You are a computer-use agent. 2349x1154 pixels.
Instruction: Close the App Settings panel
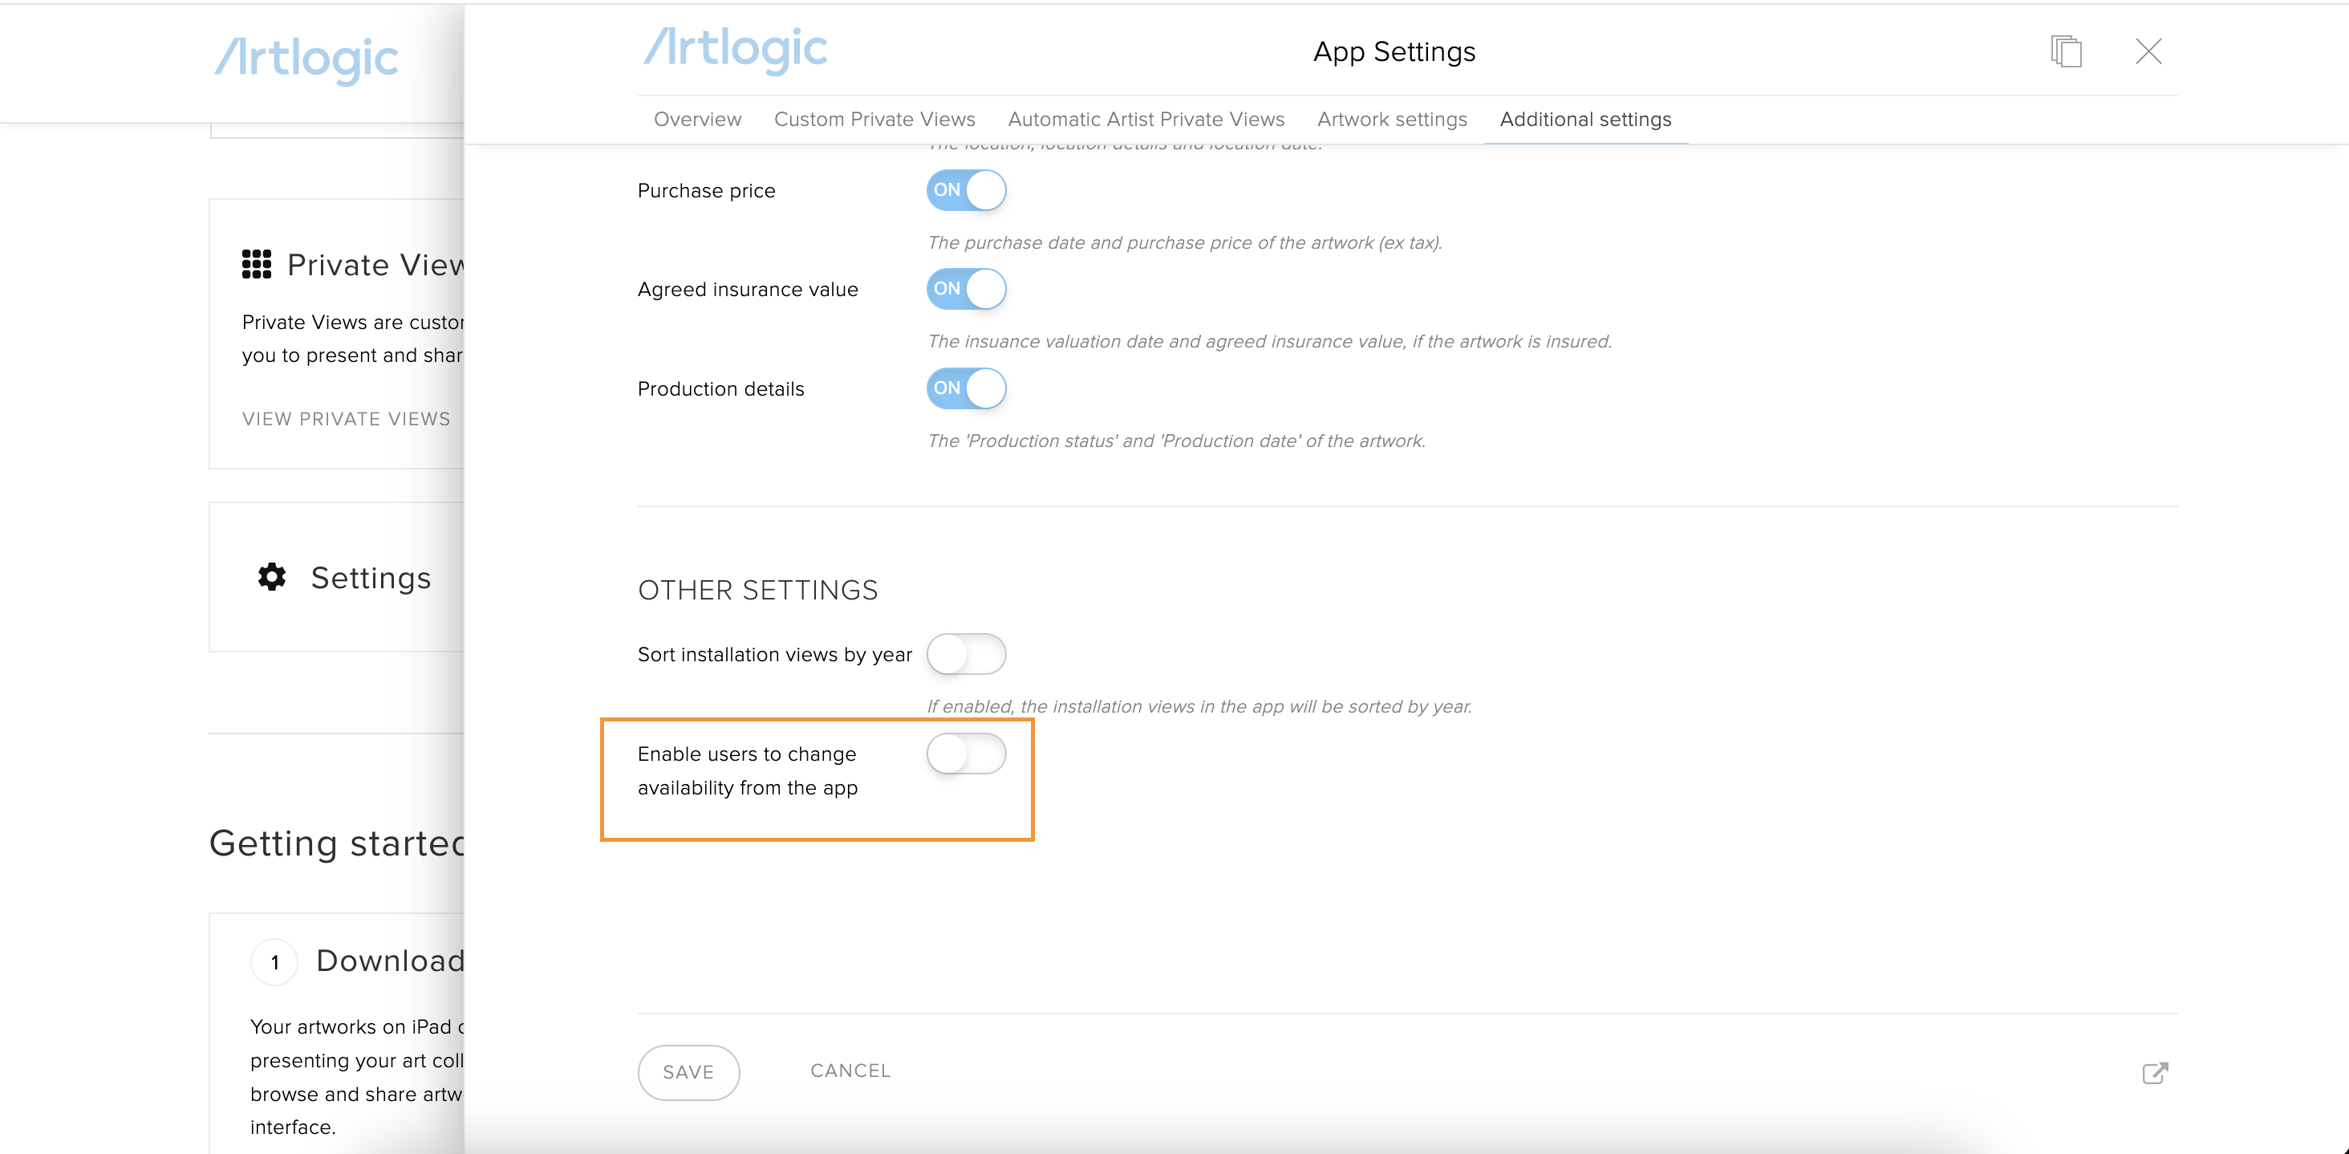2148,51
